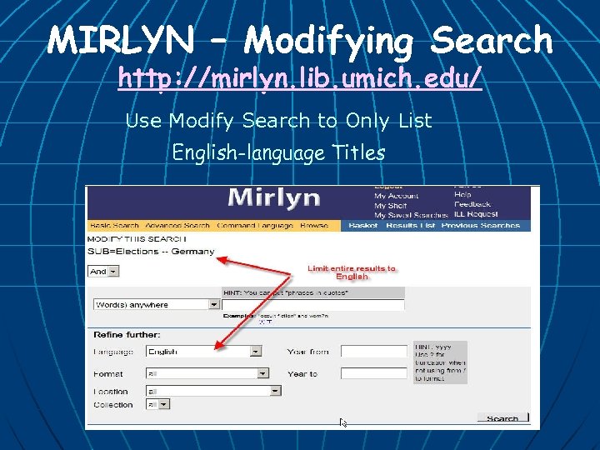The height and width of the screenshot is (450, 600).
Task: Switch to Command Language tab
Action: click(x=255, y=225)
